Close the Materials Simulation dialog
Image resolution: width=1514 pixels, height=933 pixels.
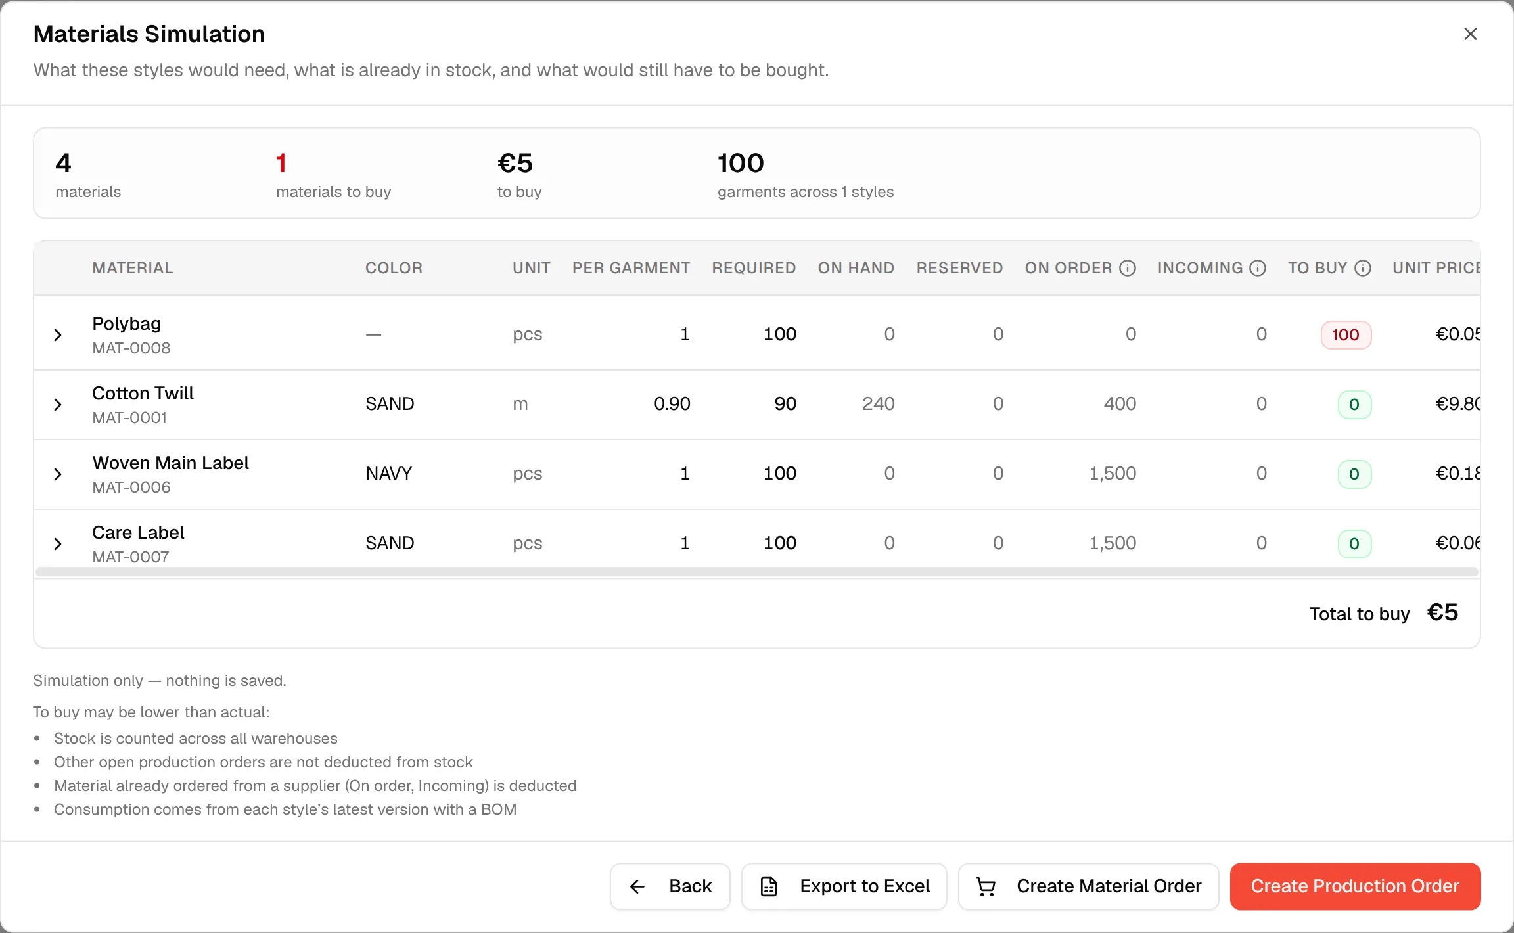pyautogui.click(x=1471, y=34)
